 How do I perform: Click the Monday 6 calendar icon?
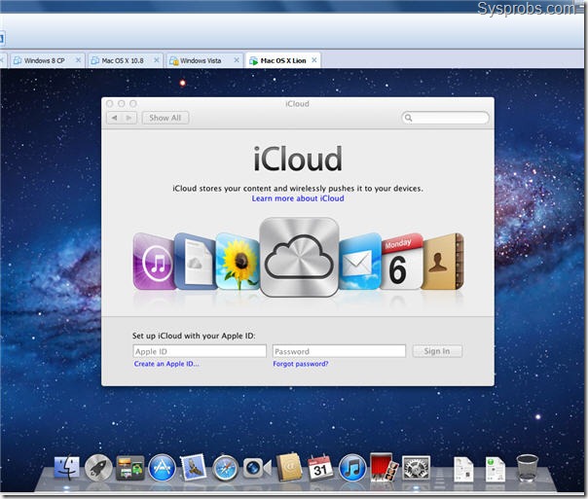[x=401, y=262]
